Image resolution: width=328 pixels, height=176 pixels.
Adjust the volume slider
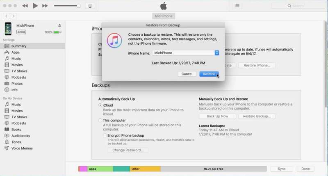78,6
